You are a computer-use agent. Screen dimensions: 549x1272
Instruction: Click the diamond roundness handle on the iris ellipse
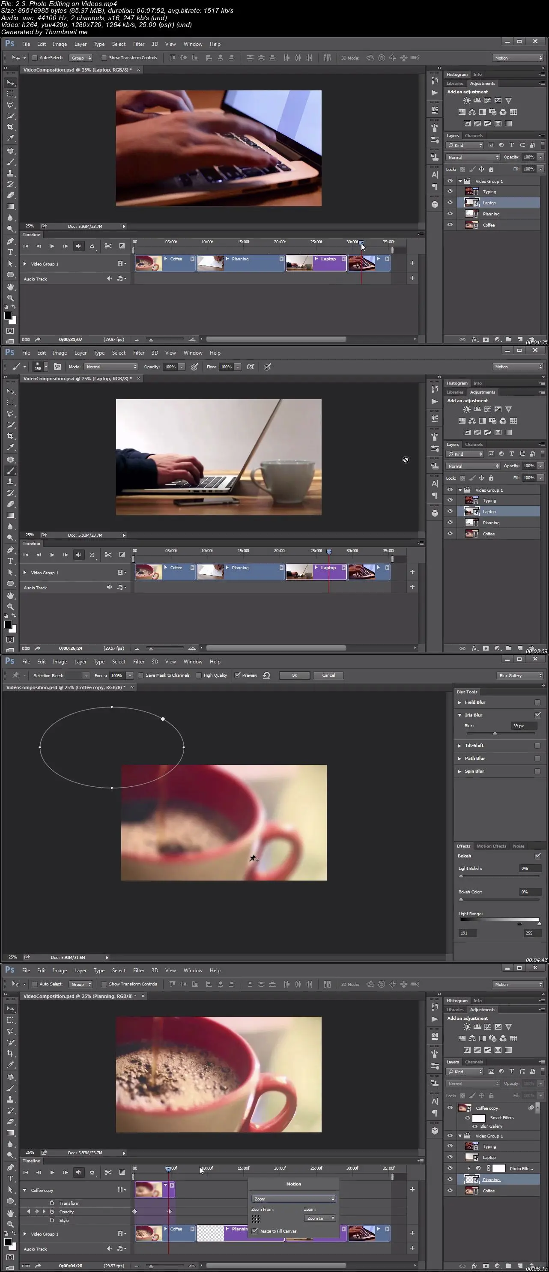tap(163, 719)
